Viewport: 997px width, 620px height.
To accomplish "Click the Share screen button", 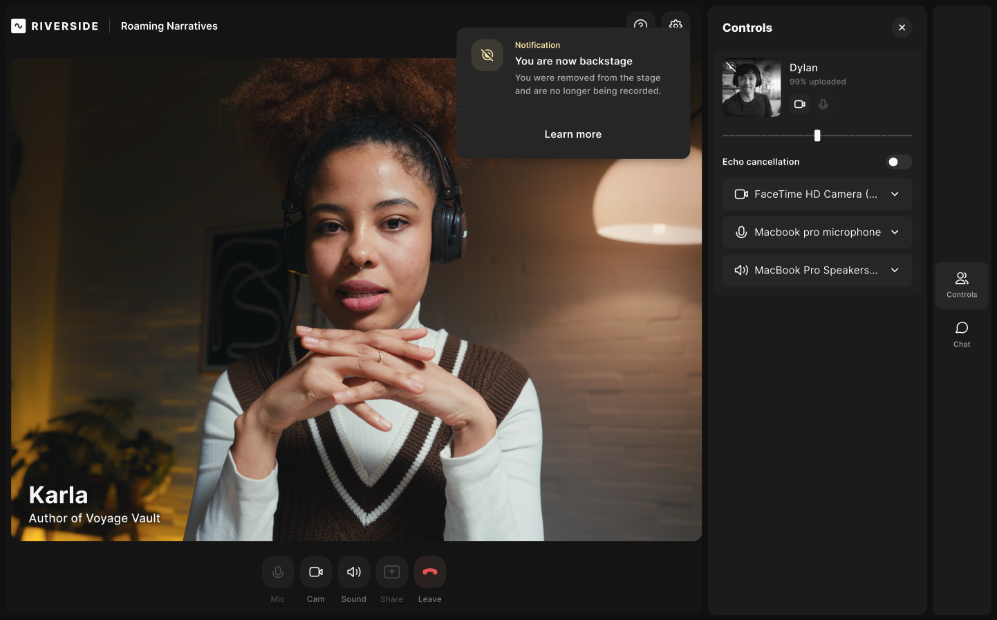I will pyautogui.click(x=392, y=572).
